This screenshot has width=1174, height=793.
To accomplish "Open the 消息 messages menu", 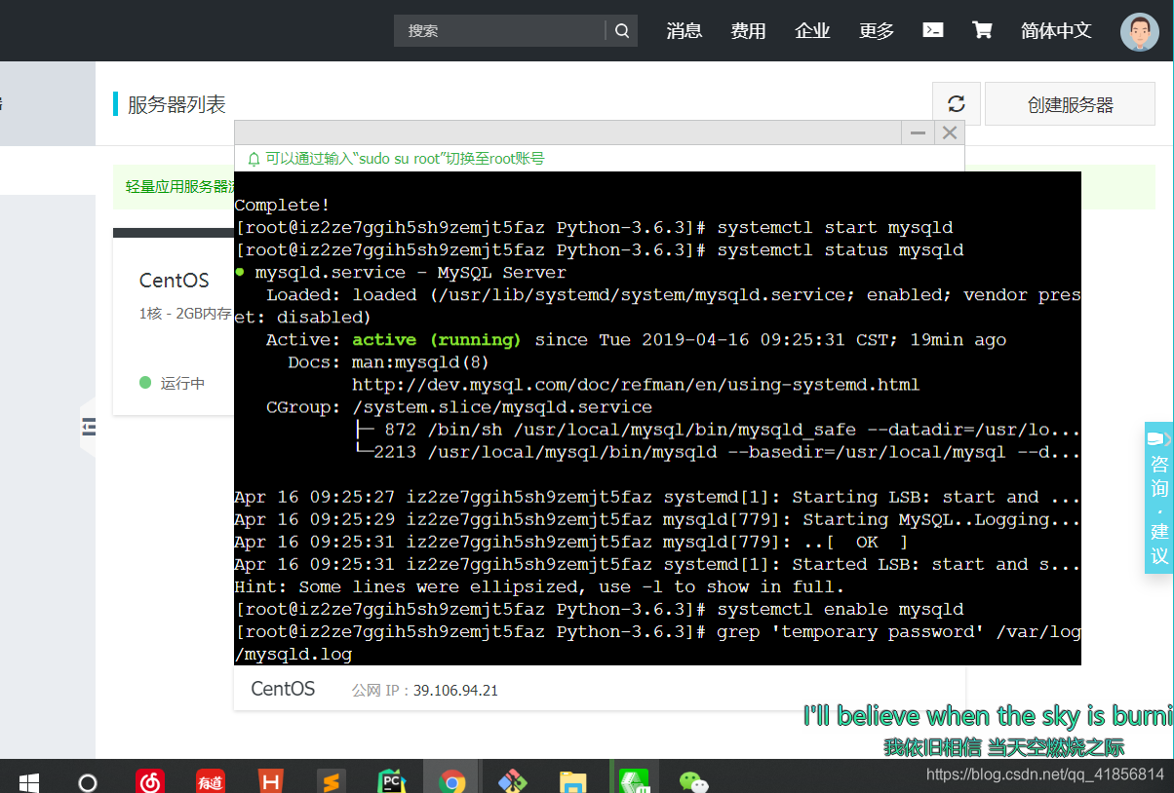I will click(x=685, y=31).
